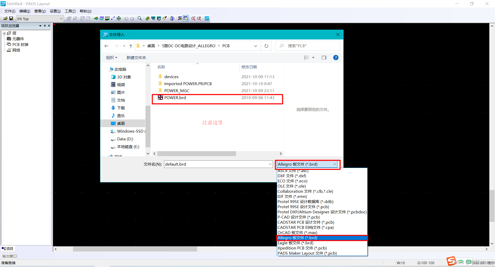Open the 查看(V) menu

pyautogui.click(x=40, y=11)
